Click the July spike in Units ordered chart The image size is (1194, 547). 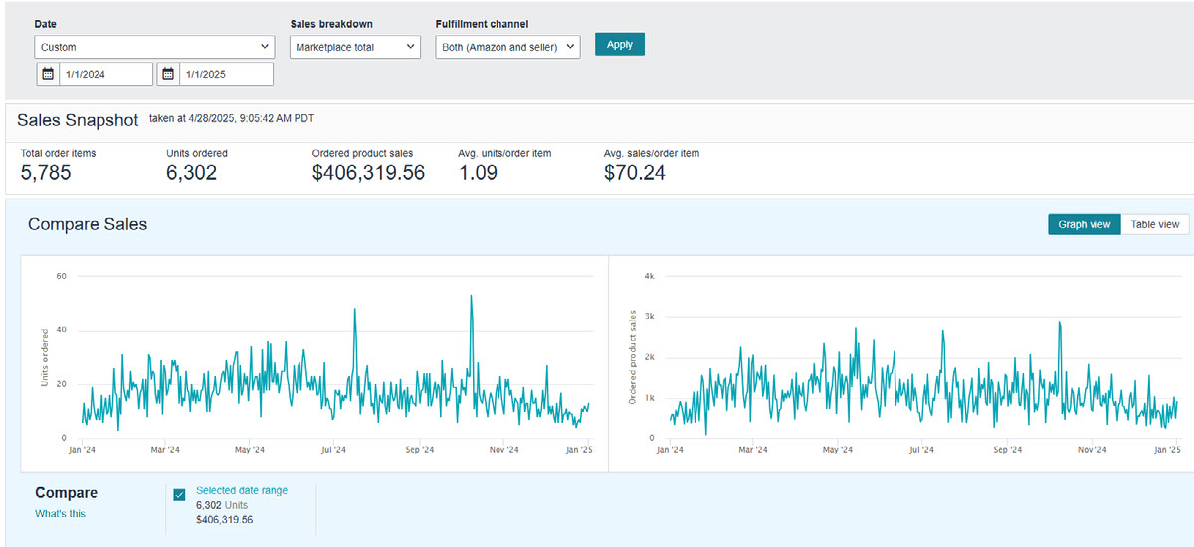click(354, 309)
